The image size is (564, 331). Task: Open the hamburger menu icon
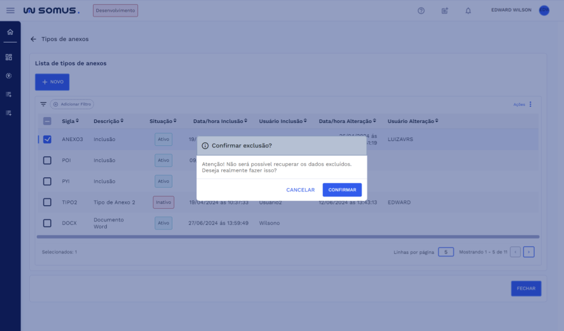[x=10, y=10]
